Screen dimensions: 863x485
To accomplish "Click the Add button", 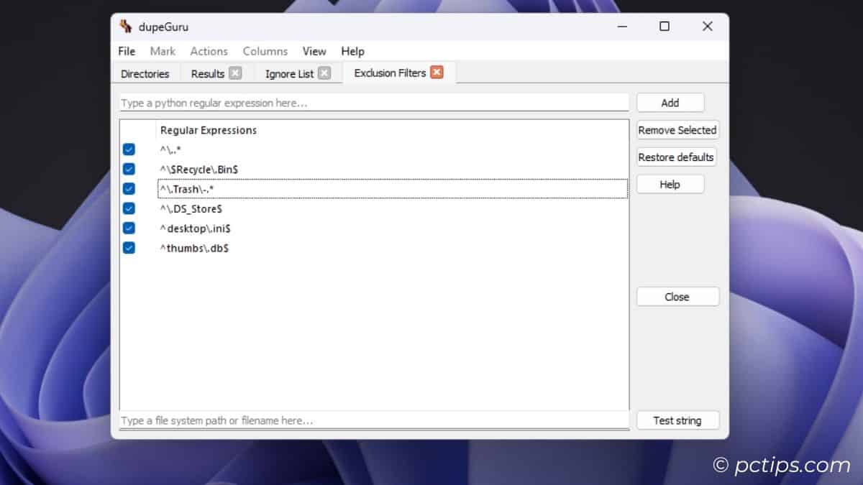I will tap(670, 103).
